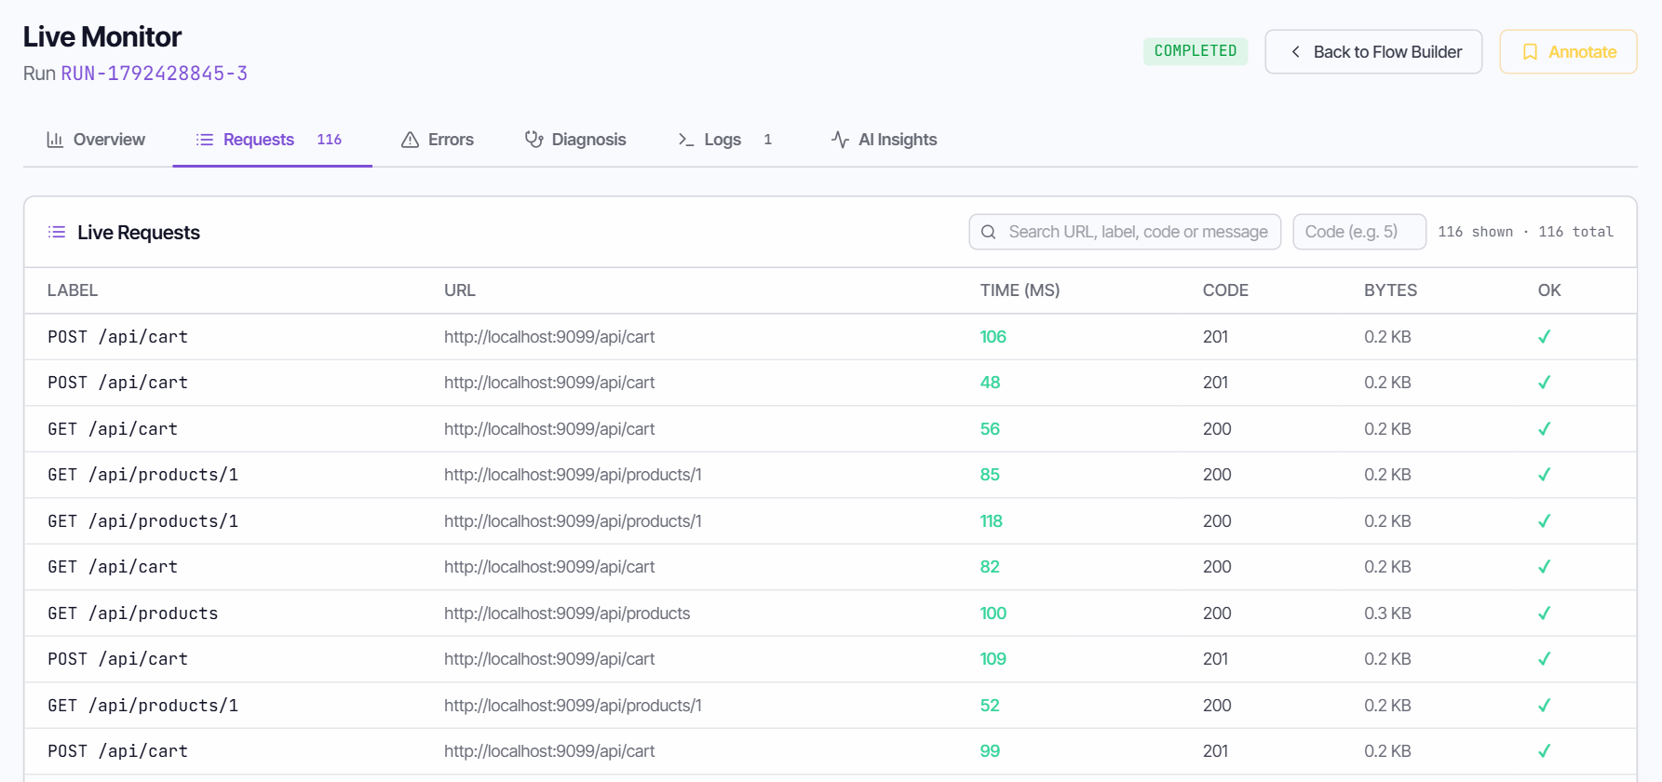Go back to Flow Builder
The height and width of the screenshot is (782, 1662).
[1373, 52]
